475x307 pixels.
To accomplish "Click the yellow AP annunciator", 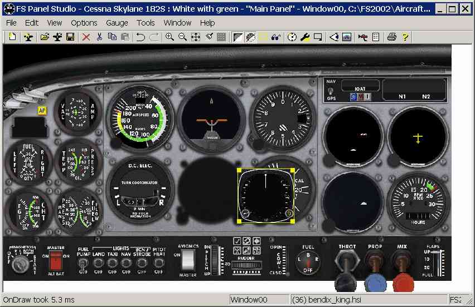I will click(x=42, y=111).
